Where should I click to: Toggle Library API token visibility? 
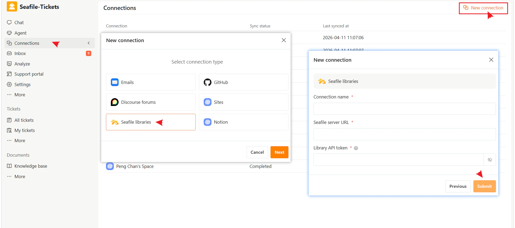[490, 160]
